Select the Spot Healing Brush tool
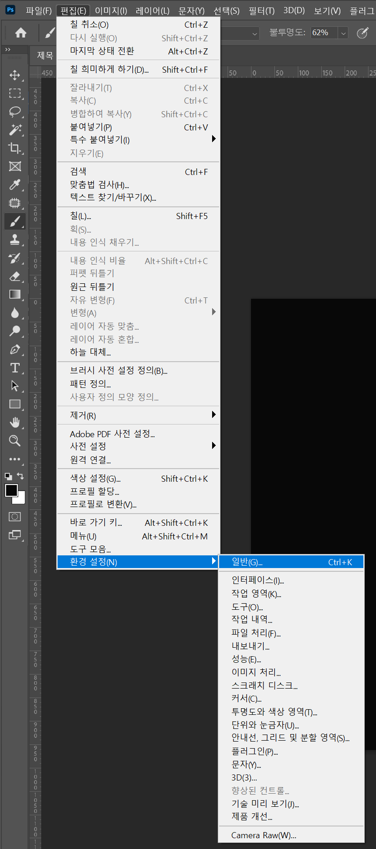Image resolution: width=376 pixels, height=849 pixels. click(15, 203)
